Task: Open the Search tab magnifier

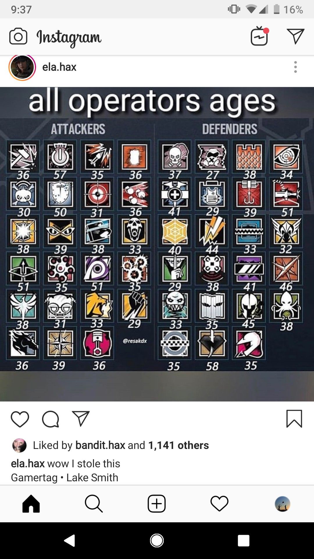Action: coord(94,504)
